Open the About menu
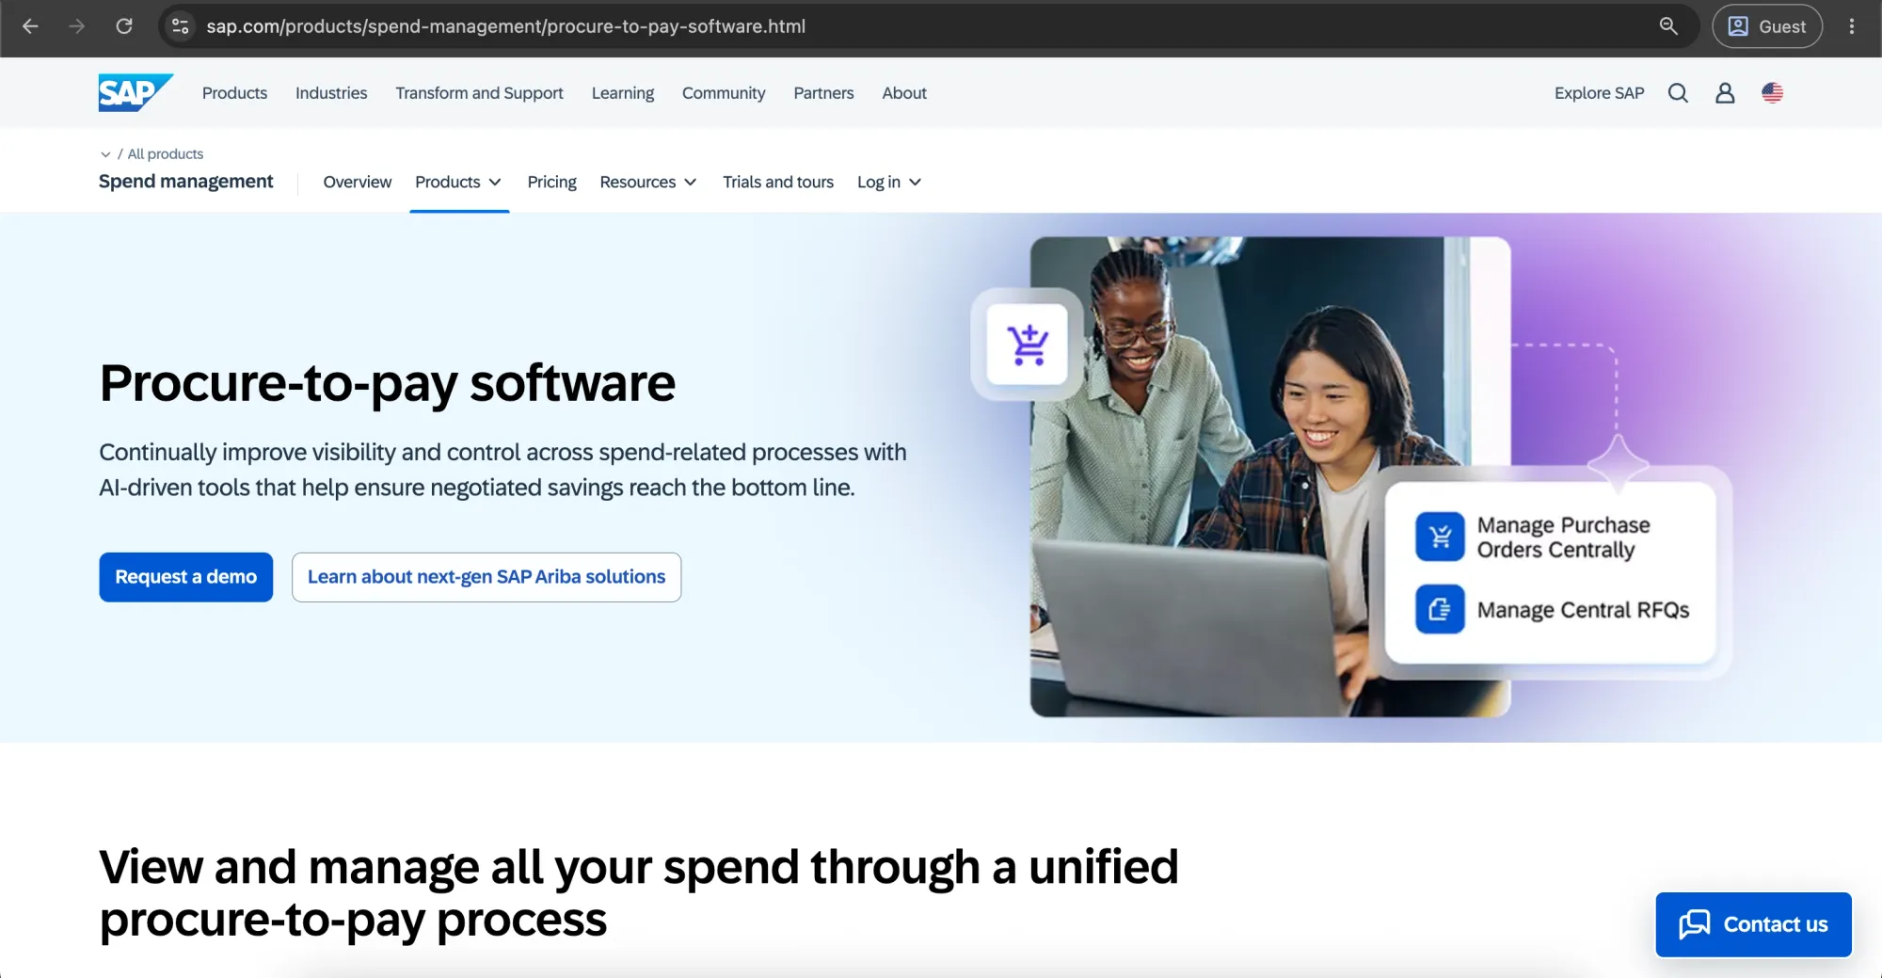The image size is (1882, 978). point(904,93)
